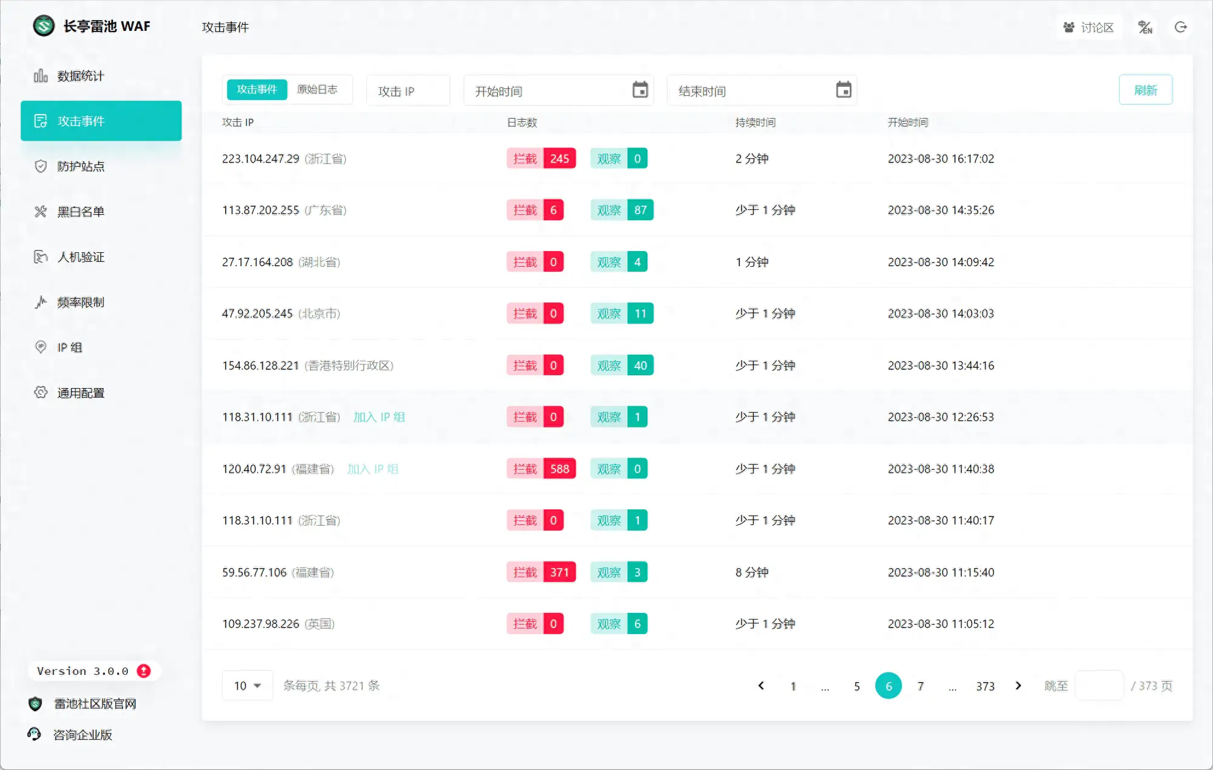Open the items-per-page dropdown showing 10
Screen dimensions: 1213x770
pyautogui.click(x=246, y=685)
